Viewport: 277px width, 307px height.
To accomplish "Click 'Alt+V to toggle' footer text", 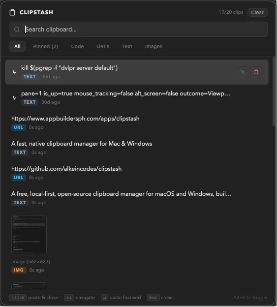I will pos(250,298).
